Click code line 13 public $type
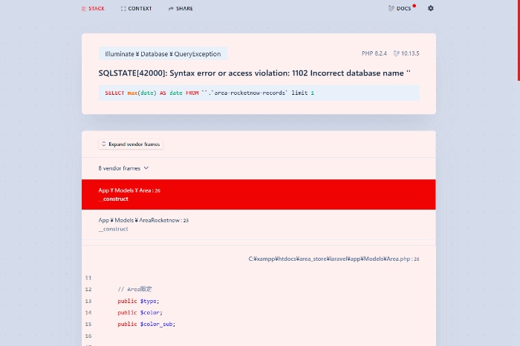Screen dimensions: 520x346 point(138,301)
